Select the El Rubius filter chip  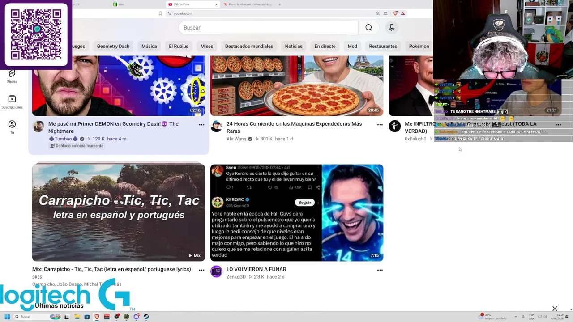pyautogui.click(x=179, y=46)
